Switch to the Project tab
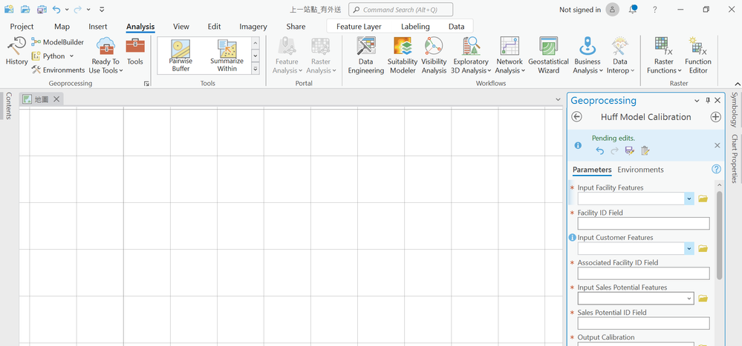The height and width of the screenshot is (346, 742). pyautogui.click(x=22, y=27)
